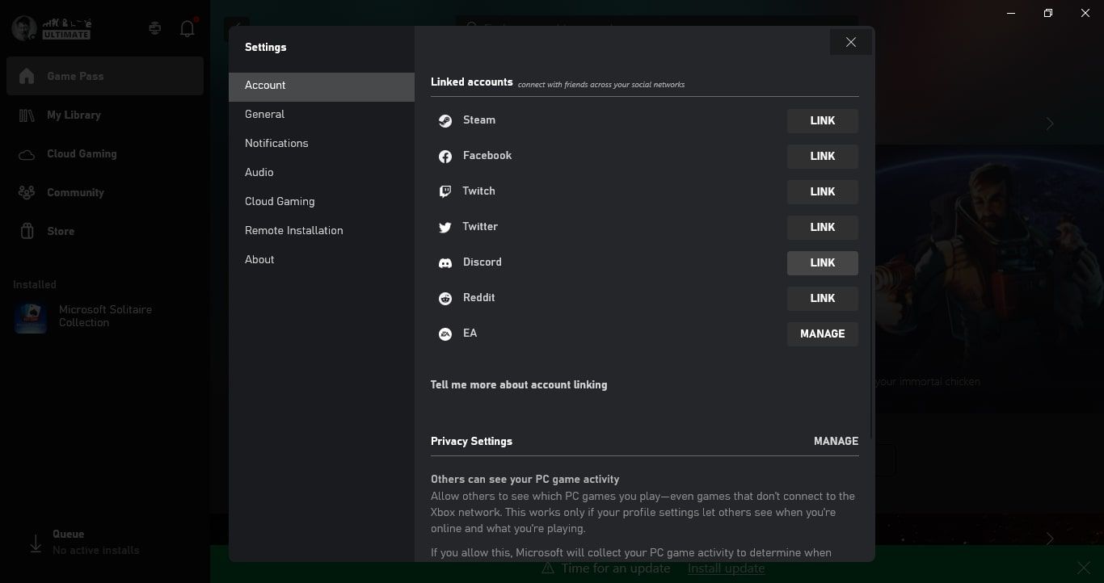
Task: Click the upper carousel next arrow behind dialog
Action: point(1050,124)
